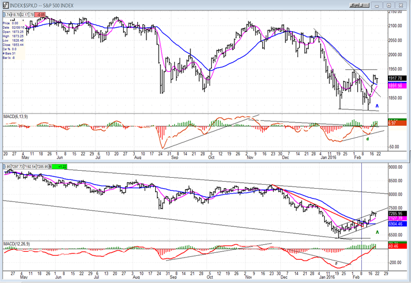Click the green +1.22 change box

(60, 167)
